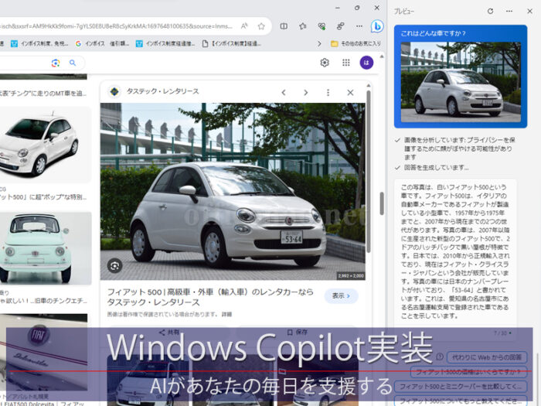Open the Edge share icon in the toolbar
This screenshot has height=406, width=541.
point(340,26)
